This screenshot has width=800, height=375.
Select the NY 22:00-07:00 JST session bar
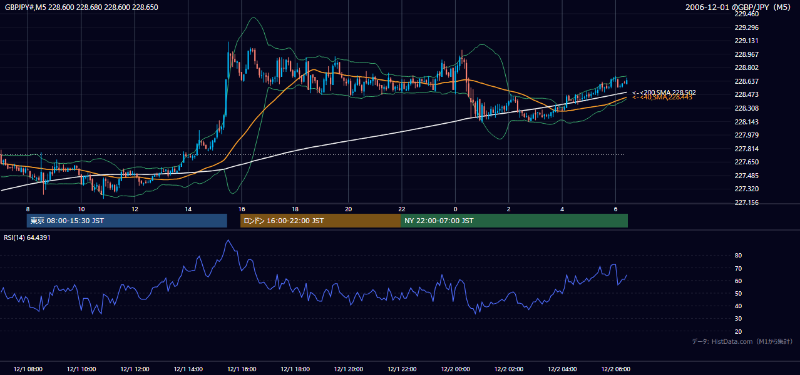514,221
